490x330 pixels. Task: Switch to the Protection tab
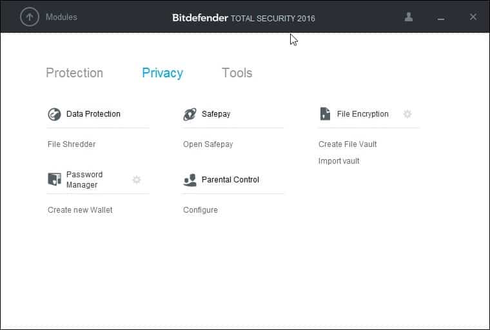pyautogui.click(x=74, y=73)
